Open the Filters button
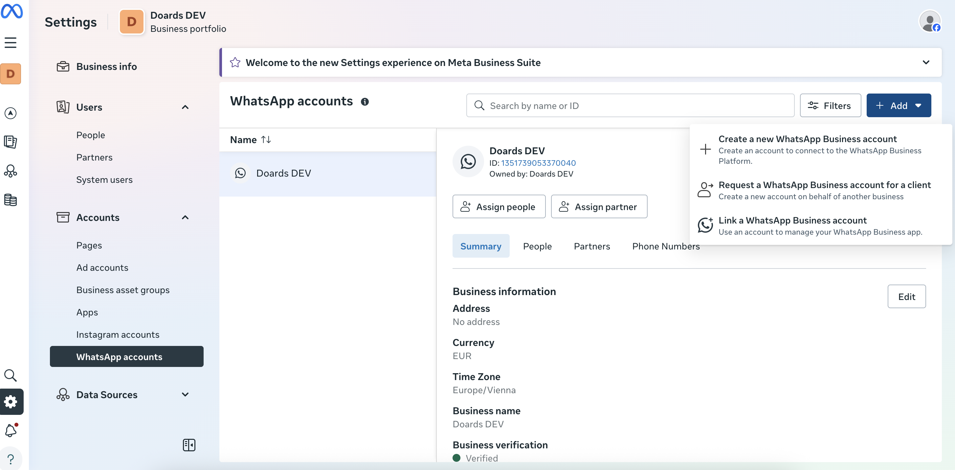Screen dimensions: 955x470 [830, 106]
